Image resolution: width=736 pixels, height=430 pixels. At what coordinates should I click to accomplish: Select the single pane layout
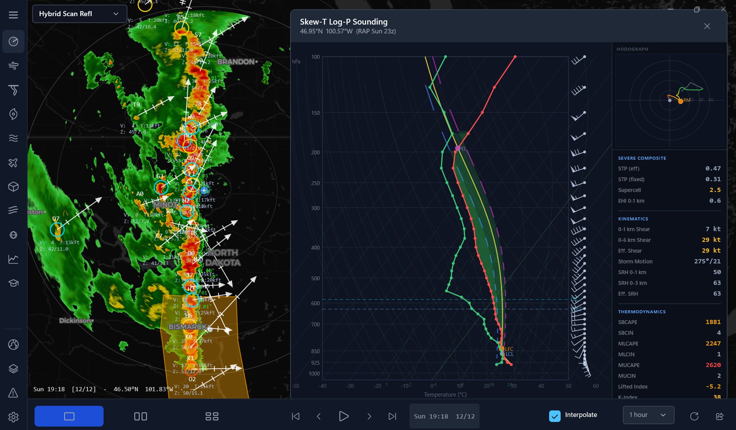tap(69, 416)
